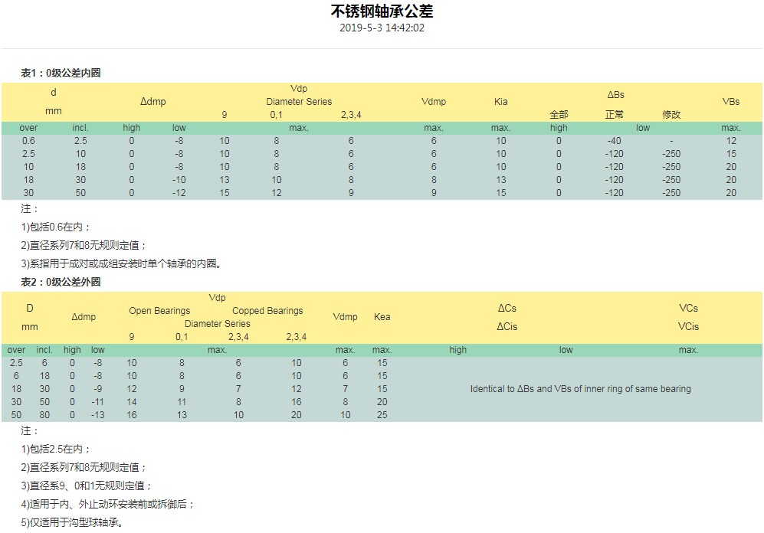Select the heading 表2：0级公差外圈
The image size is (764, 533).
61,283
